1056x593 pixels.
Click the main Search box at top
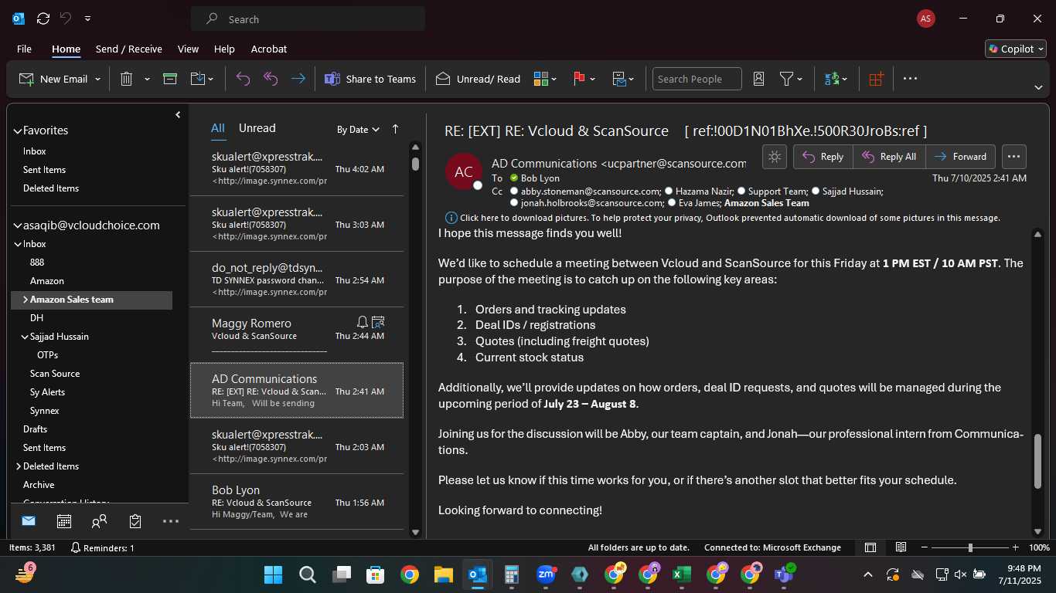[308, 19]
